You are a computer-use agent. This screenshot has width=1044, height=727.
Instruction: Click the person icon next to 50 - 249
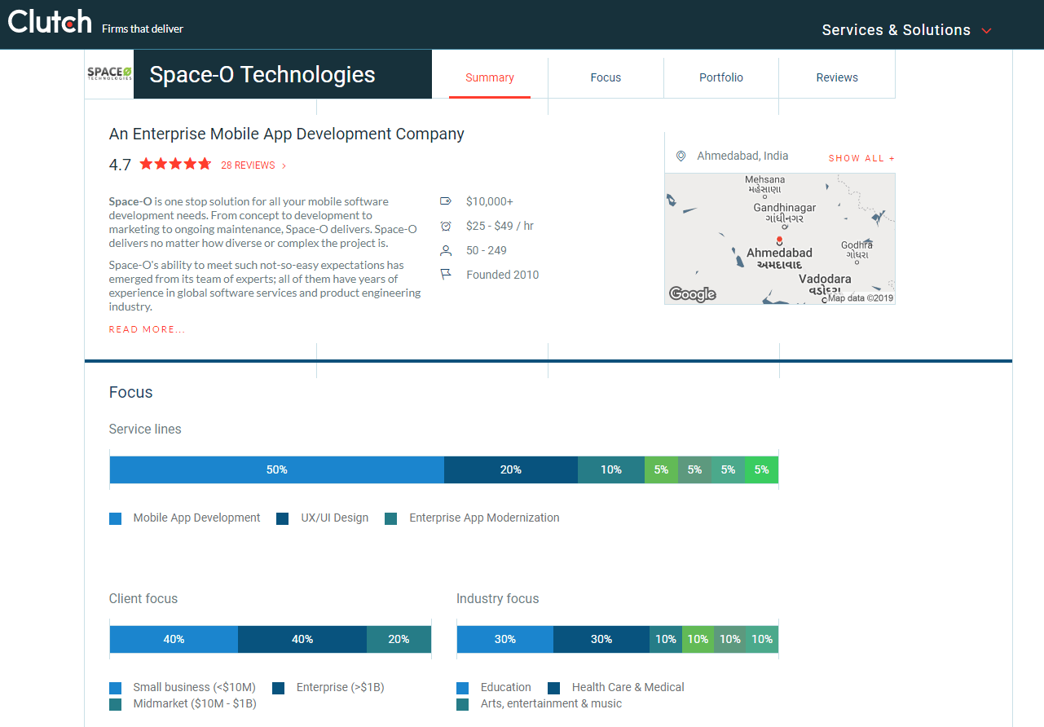click(446, 250)
